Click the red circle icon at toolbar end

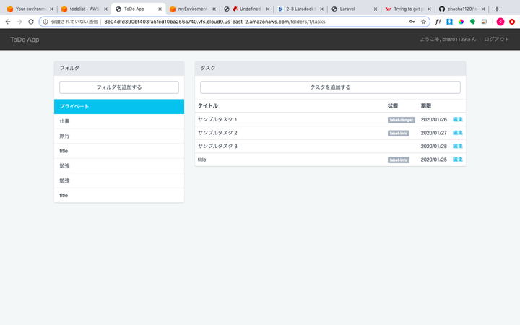click(x=512, y=22)
